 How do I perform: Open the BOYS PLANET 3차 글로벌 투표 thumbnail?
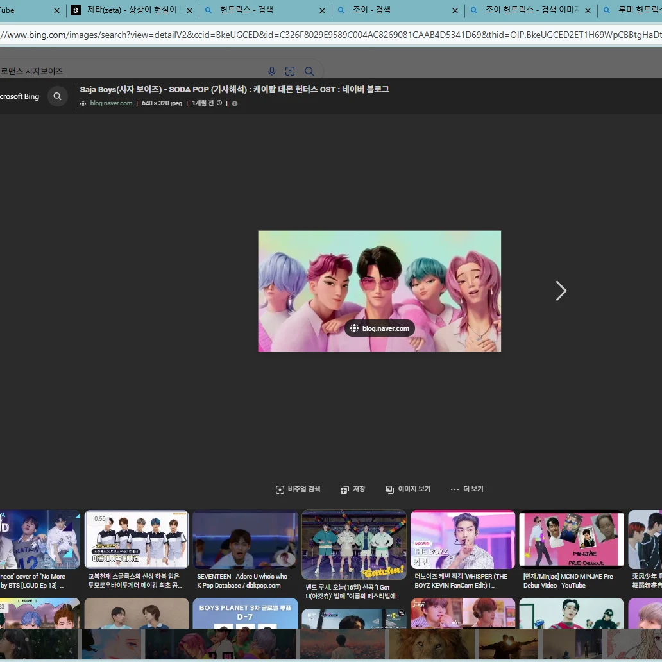pyautogui.click(x=245, y=613)
